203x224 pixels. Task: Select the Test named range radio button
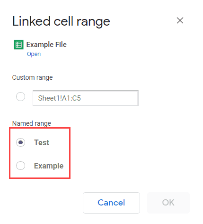(x=20, y=142)
